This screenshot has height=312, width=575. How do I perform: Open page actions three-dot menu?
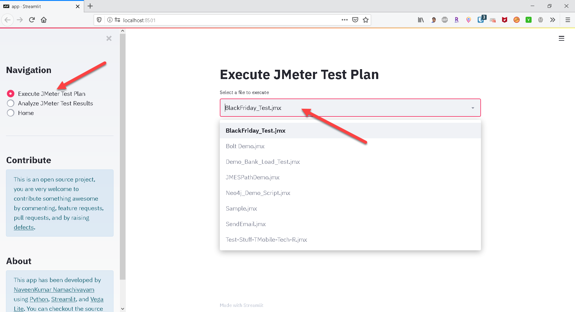point(345,20)
